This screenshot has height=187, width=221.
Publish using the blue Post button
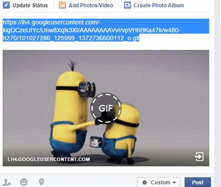tap(198, 182)
